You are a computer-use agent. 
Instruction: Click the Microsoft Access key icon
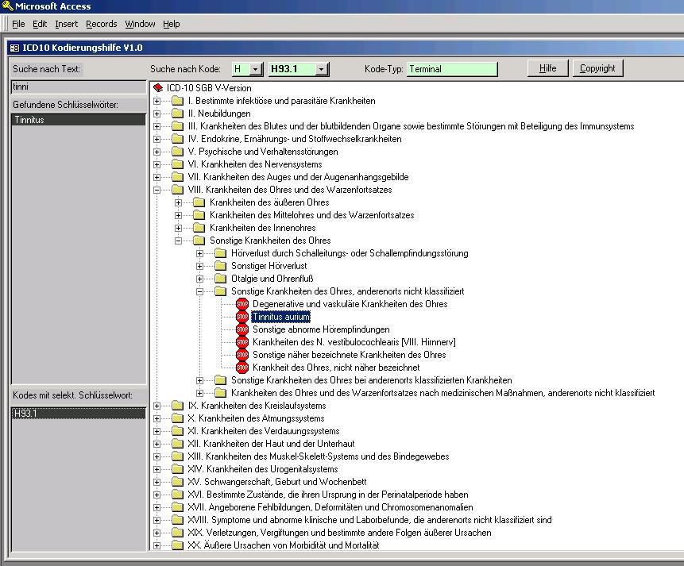click(7, 6)
